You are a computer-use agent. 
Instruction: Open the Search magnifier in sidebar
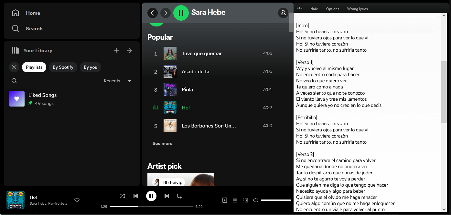(x=15, y=28)
